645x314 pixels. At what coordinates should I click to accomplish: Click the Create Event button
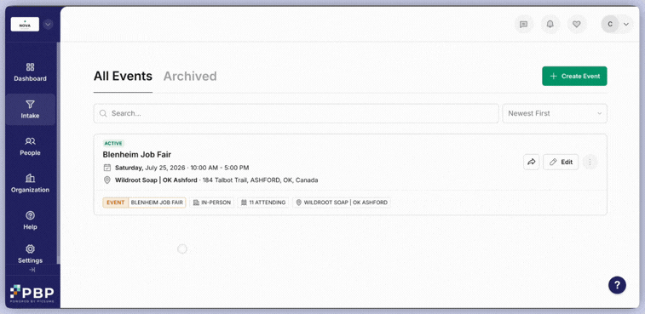pyautogui.click(x=574, y=76)
